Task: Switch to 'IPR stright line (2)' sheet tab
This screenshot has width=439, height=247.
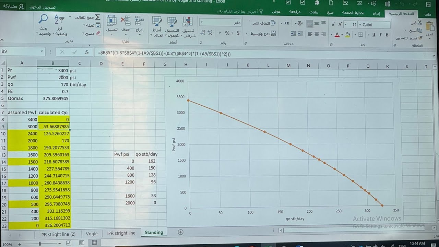Action: pos(58,234)
